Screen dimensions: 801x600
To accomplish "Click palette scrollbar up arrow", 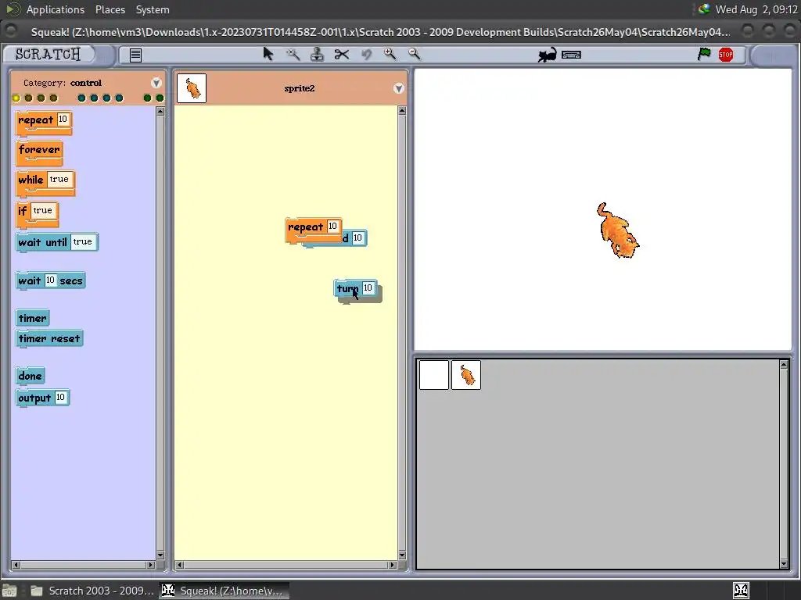I will coord(160,111).
